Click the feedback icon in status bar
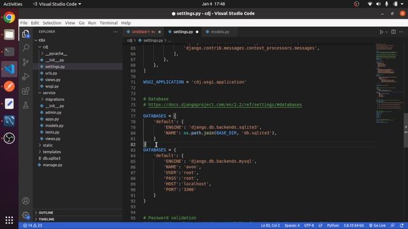This screenshot has width=408, height=229. point(393,225)
